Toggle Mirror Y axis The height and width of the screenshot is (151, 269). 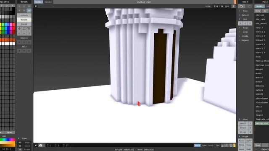click(24, 42)
